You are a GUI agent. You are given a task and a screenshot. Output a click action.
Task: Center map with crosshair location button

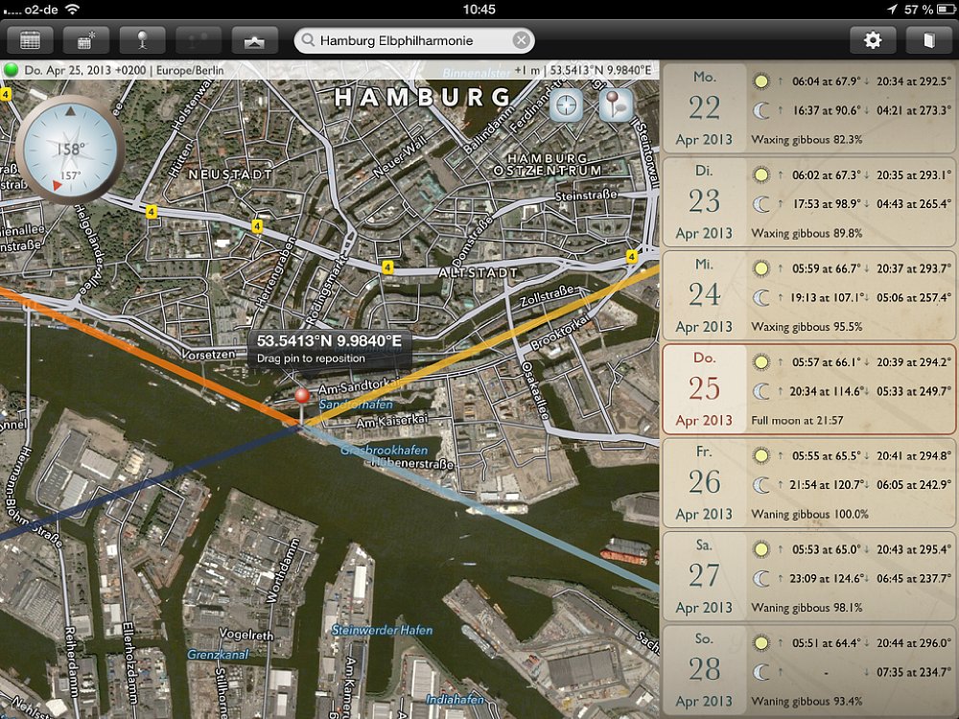(x=566, y=104)
